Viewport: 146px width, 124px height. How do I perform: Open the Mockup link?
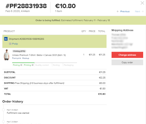[26, 58]
